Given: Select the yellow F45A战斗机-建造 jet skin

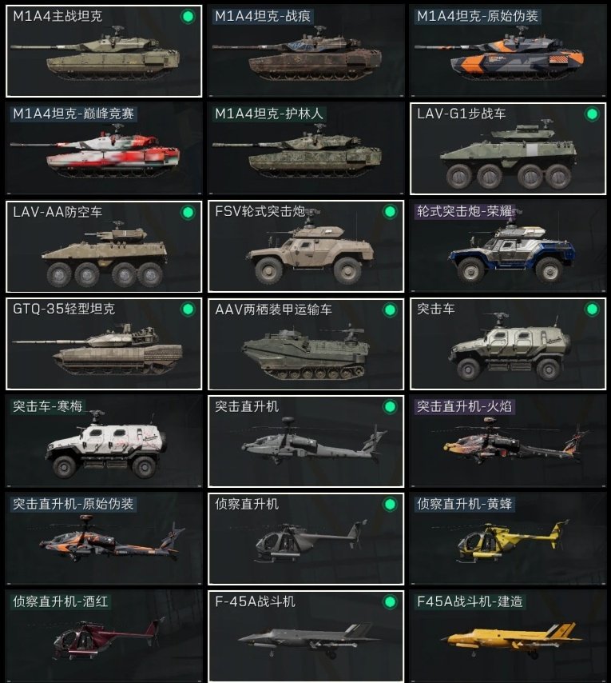Looking at the screenshot, I should [x=508, y=637].
